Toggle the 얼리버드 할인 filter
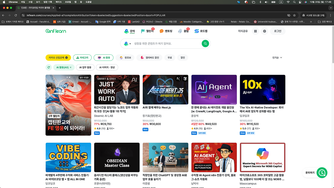The width and height of the screenshot is (334, 188). 150,58
